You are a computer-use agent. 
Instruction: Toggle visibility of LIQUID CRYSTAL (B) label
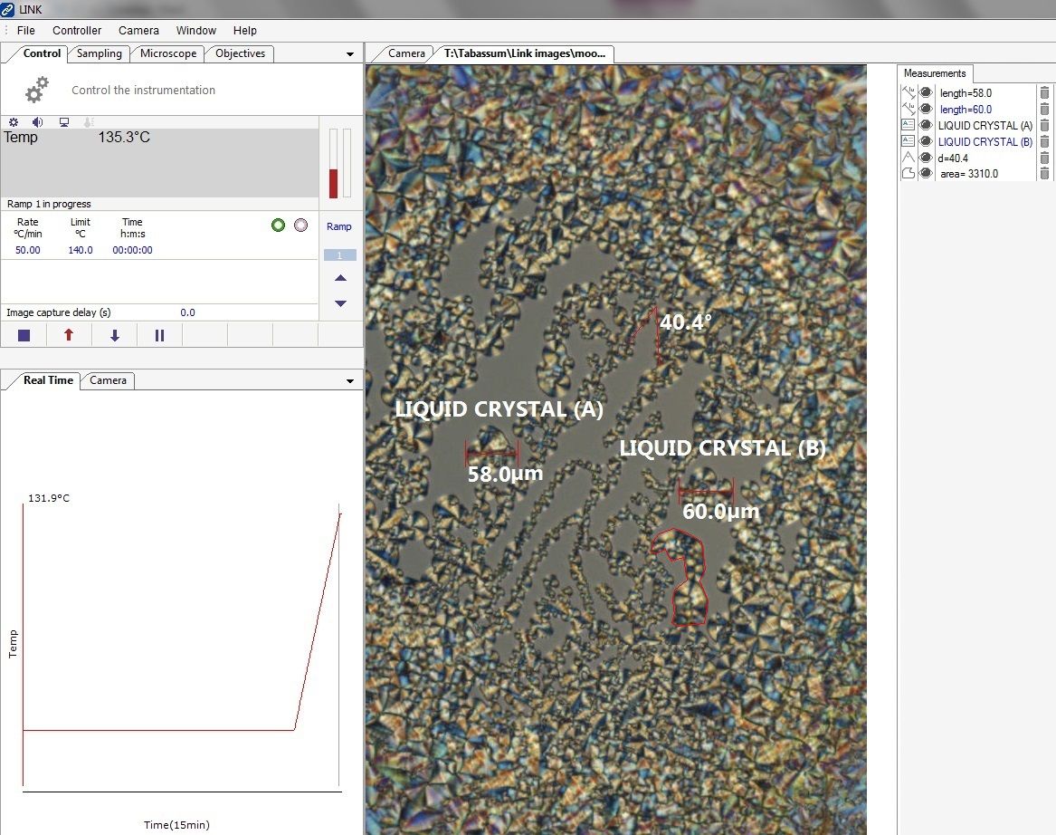tap(926, 141)
